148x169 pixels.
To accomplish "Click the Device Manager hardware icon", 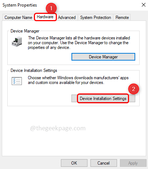I will tap(17, 42).
